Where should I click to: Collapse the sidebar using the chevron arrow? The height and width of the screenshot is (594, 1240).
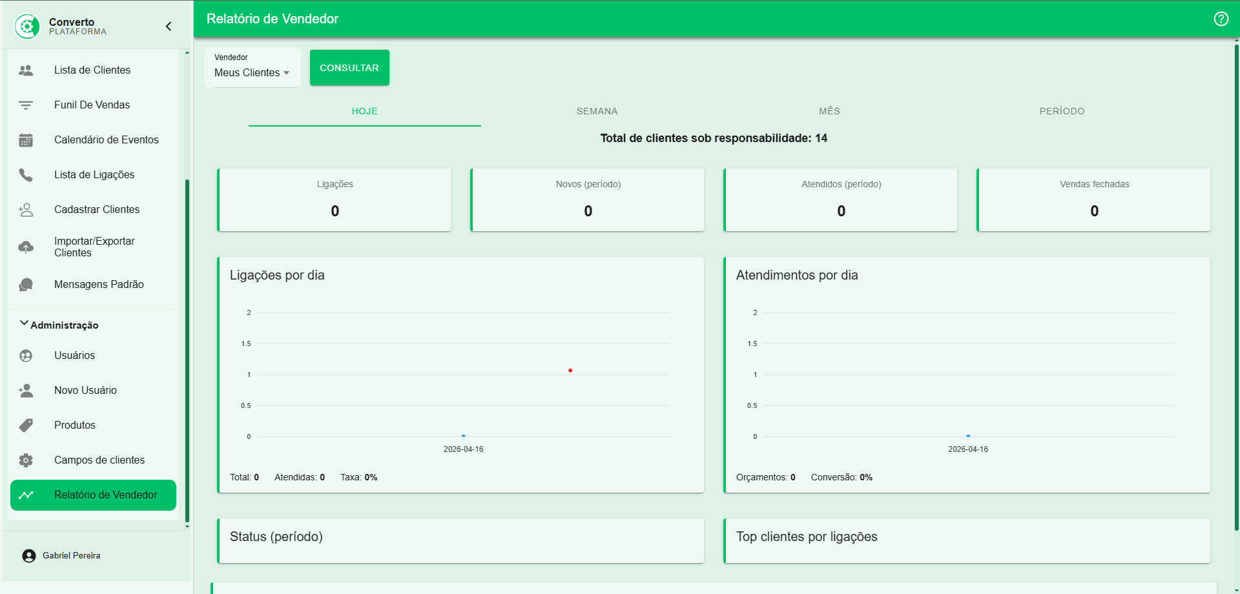(168, 26)
